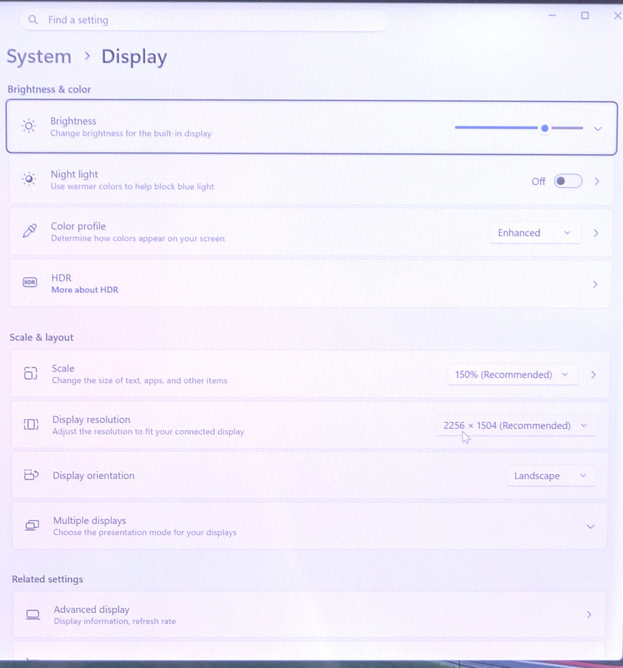Click the Display orientation label
623x668 pixels.
pyautogui.click(x=94, y=476)
